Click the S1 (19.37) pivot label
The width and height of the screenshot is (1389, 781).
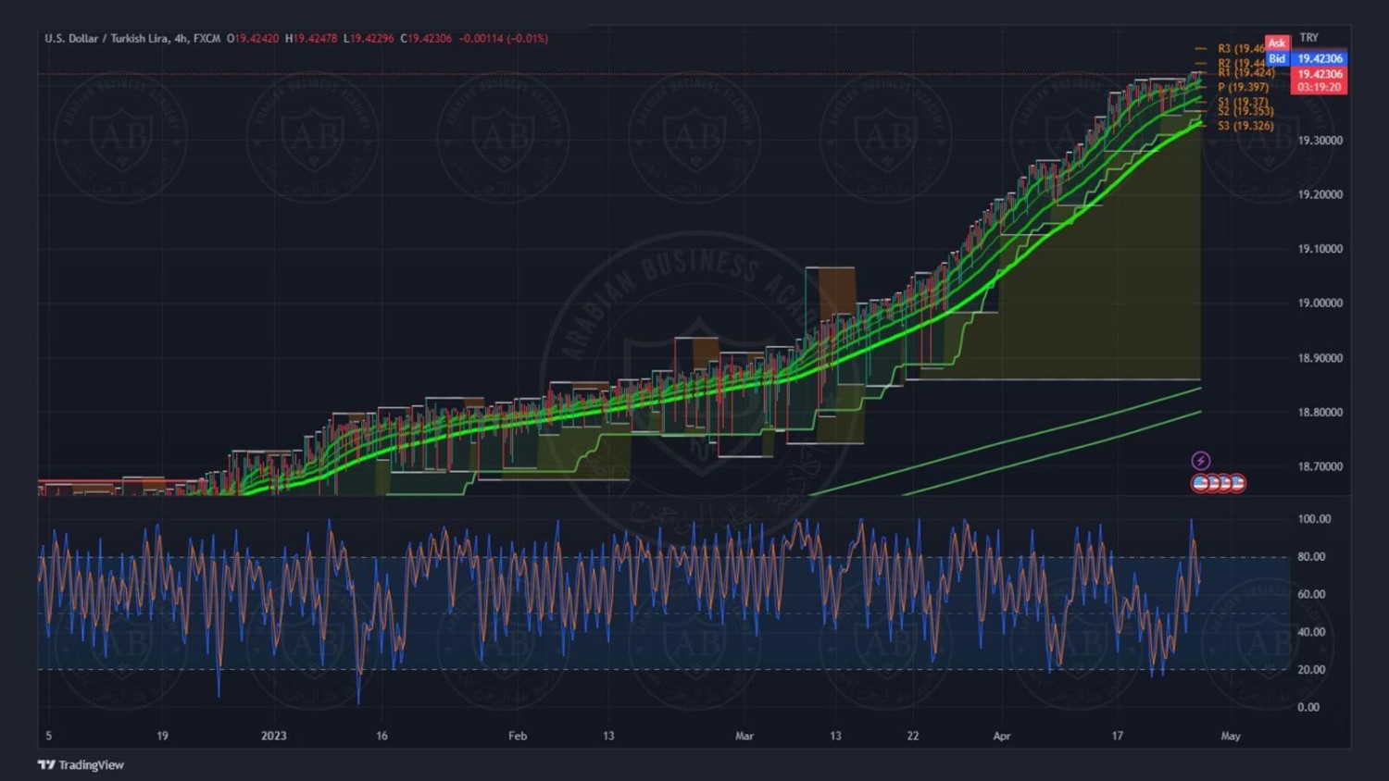(1244, 102)
